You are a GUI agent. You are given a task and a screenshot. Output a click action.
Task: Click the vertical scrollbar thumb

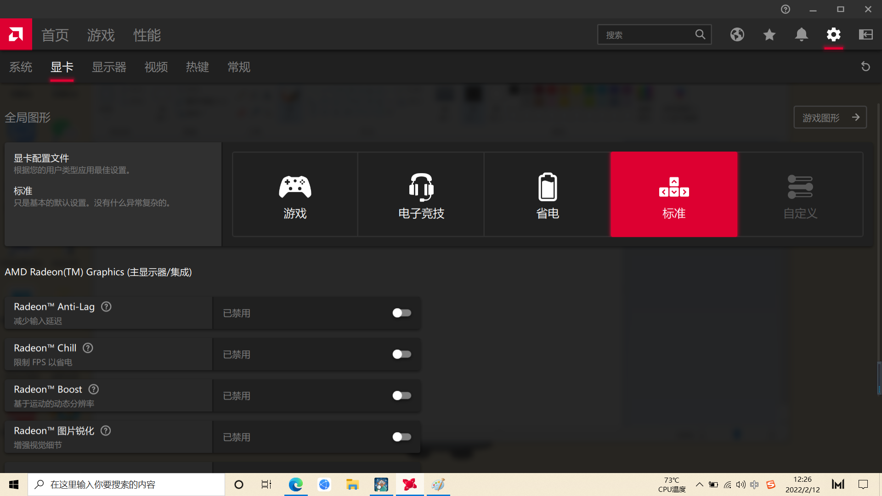879,378
